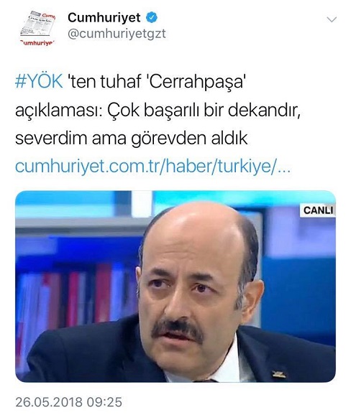
Task: Open the Cumhuriyet display name
Action: click(x=104, y=17)
